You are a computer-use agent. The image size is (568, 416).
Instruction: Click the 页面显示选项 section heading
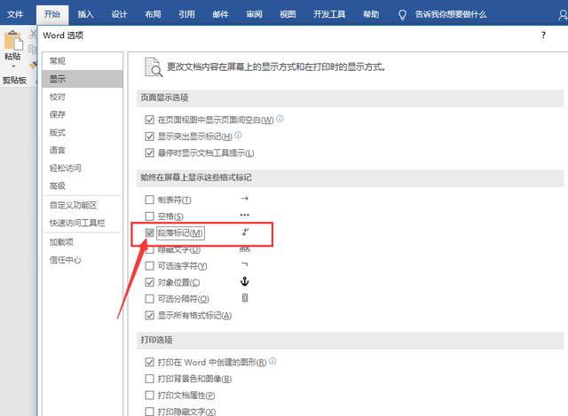point(164,98)
